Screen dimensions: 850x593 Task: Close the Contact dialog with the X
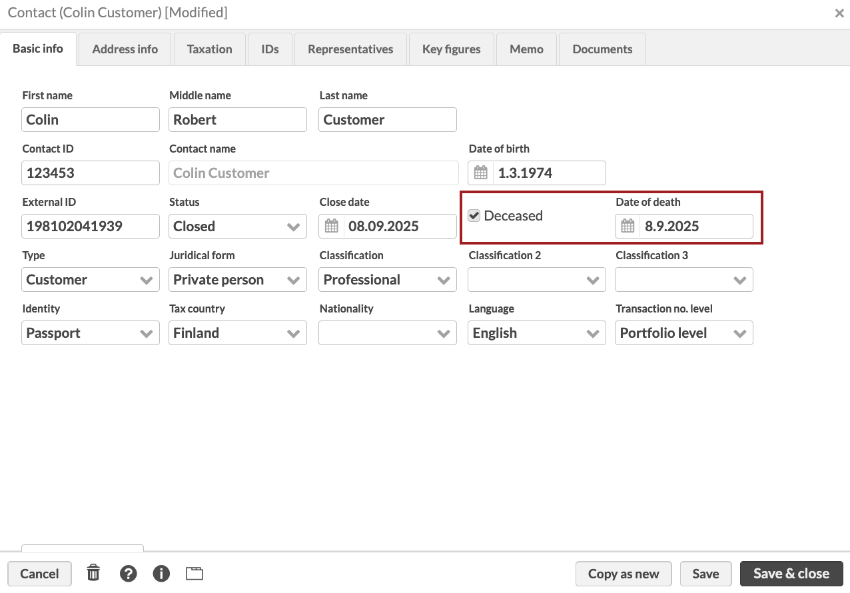coord(839,13)
